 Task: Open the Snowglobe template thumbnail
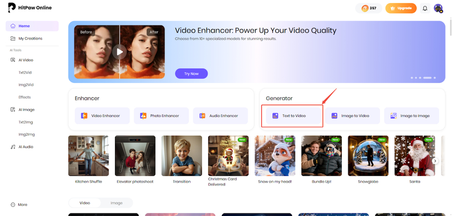click(x=368, y=156)
